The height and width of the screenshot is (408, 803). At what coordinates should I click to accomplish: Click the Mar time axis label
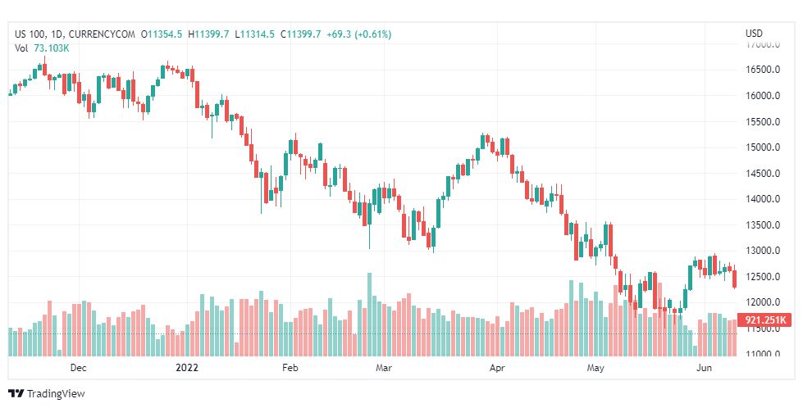384,368
